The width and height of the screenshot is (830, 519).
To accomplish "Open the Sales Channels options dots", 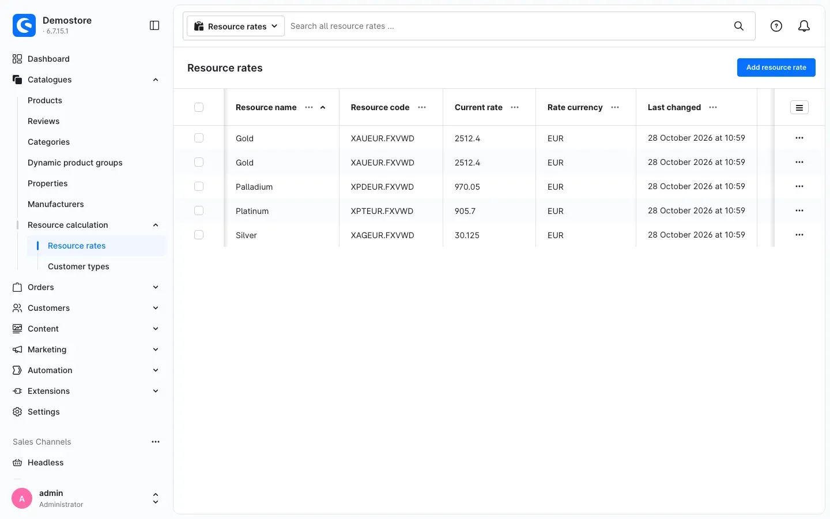I will (x=156, y=442).
